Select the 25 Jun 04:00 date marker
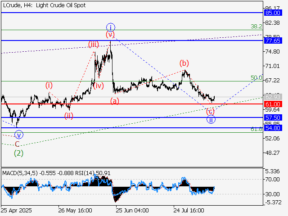This screenshot has height=216, width=288. point(132,210)
